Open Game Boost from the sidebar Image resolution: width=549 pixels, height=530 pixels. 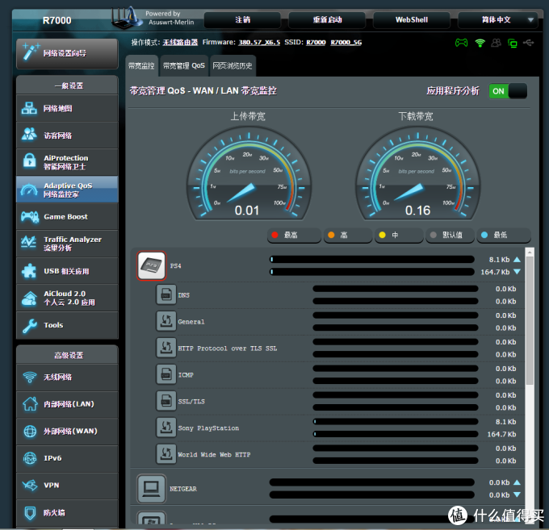[x=67, y=216]
